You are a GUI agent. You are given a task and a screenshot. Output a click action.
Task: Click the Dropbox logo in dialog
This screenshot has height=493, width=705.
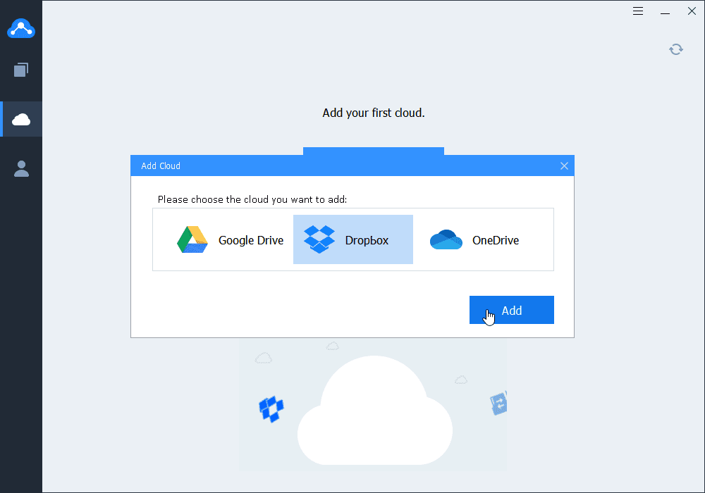(x=319, y=239)
